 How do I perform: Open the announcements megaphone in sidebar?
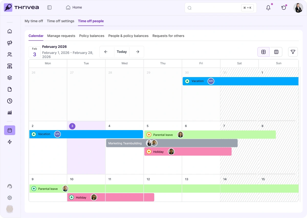[10, 43]
